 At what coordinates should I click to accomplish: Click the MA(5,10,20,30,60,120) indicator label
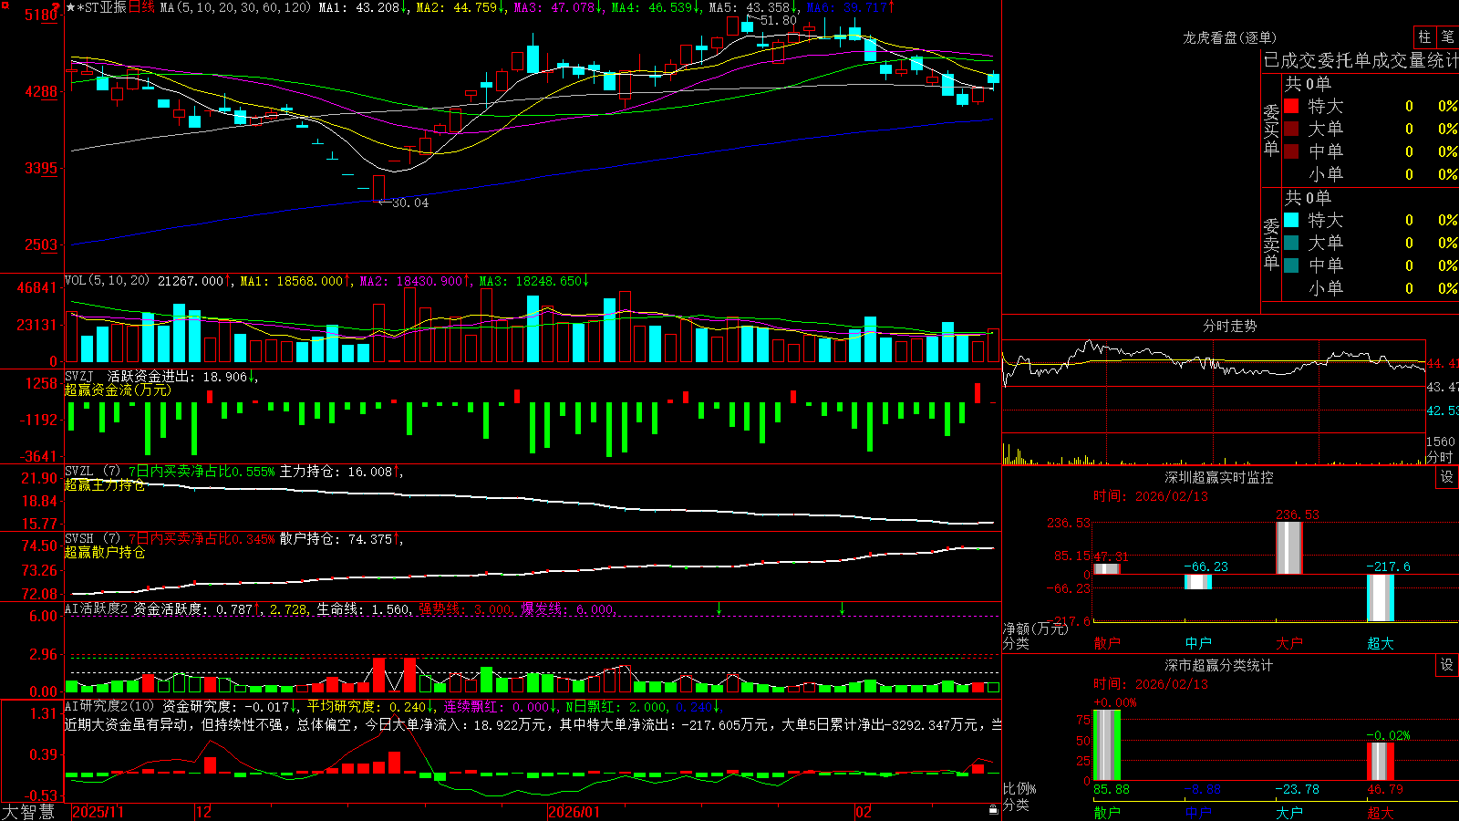(x=235, y=7)
